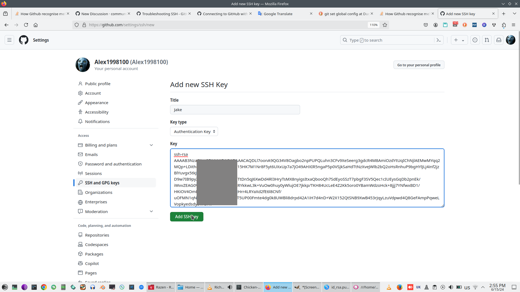Open the pull requests icon
Screen dimensions: 520x292
point(487,40)
